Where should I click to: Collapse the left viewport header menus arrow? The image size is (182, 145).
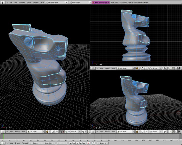[7, 132]
